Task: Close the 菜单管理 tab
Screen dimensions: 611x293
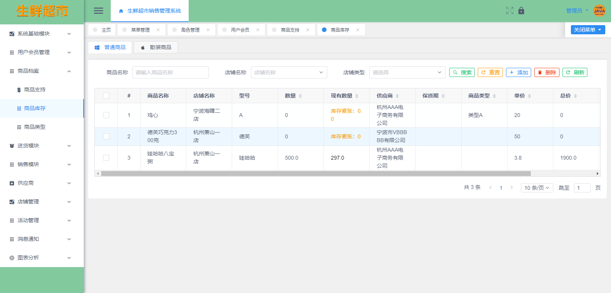Action: pyautogui.click(x=158, y=30)
